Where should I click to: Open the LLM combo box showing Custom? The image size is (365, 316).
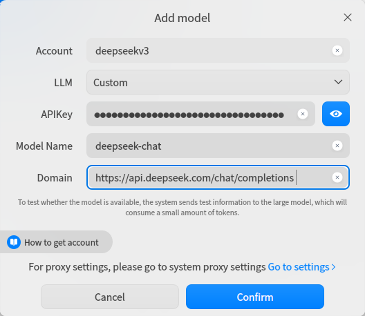coord(218,82)
